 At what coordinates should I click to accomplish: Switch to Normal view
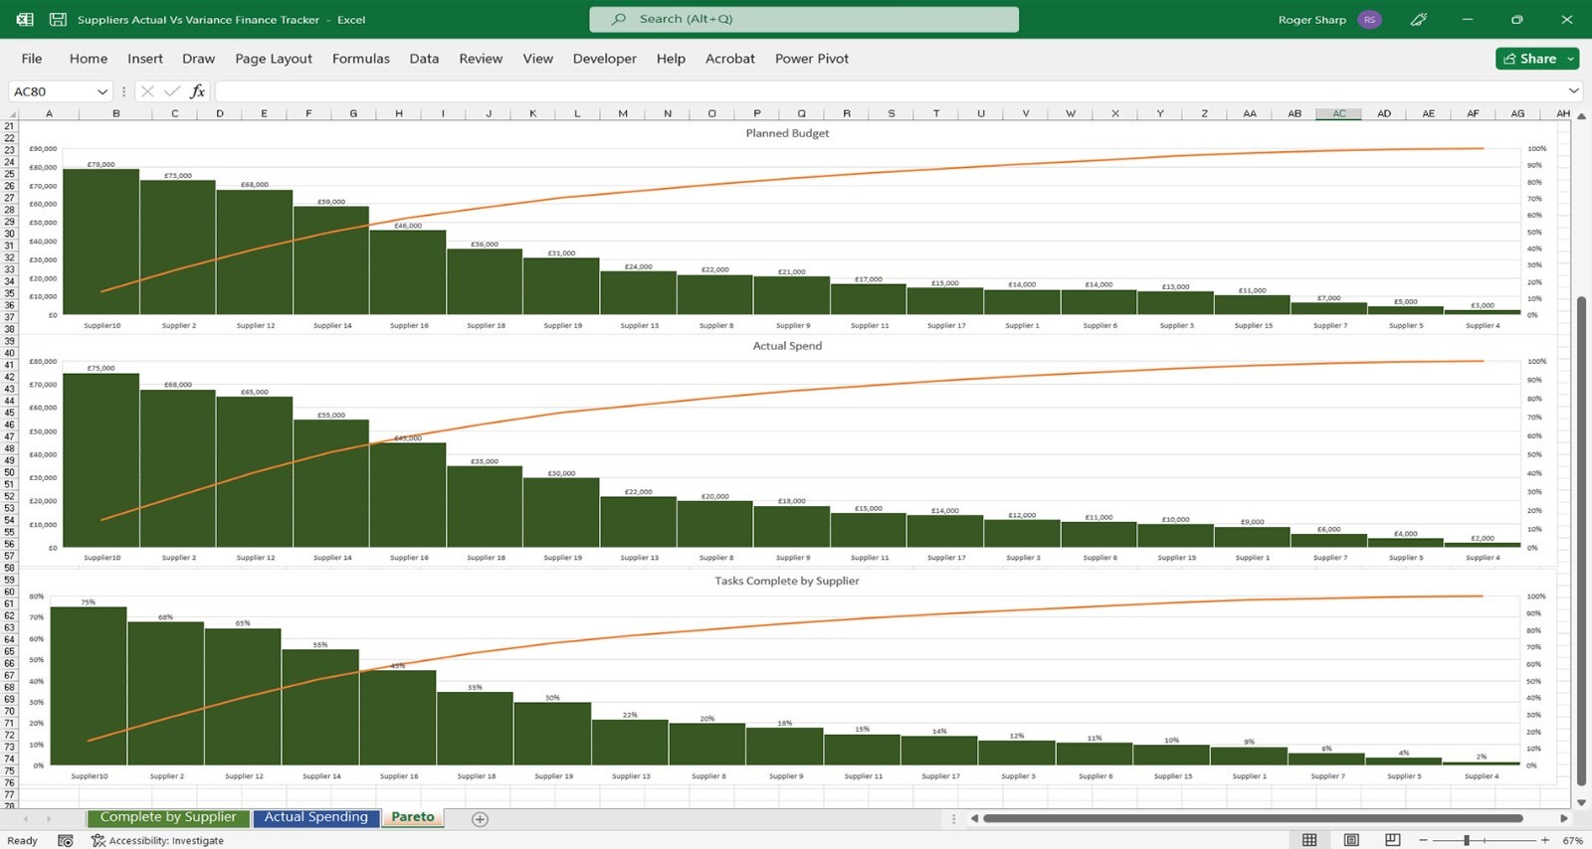[1309, 840]
